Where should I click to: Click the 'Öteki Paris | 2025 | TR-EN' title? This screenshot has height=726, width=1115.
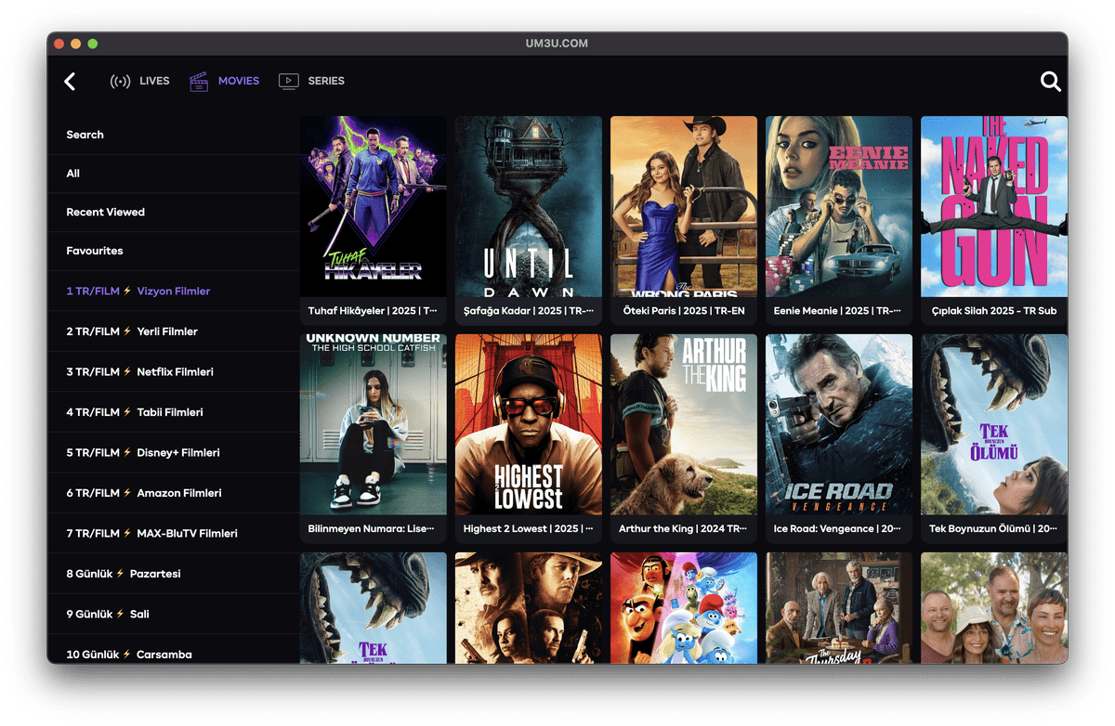click(684, 311)
